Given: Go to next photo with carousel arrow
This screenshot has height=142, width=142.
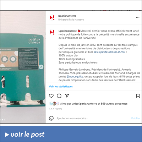Looking at the screenshot, I should 41,67.
